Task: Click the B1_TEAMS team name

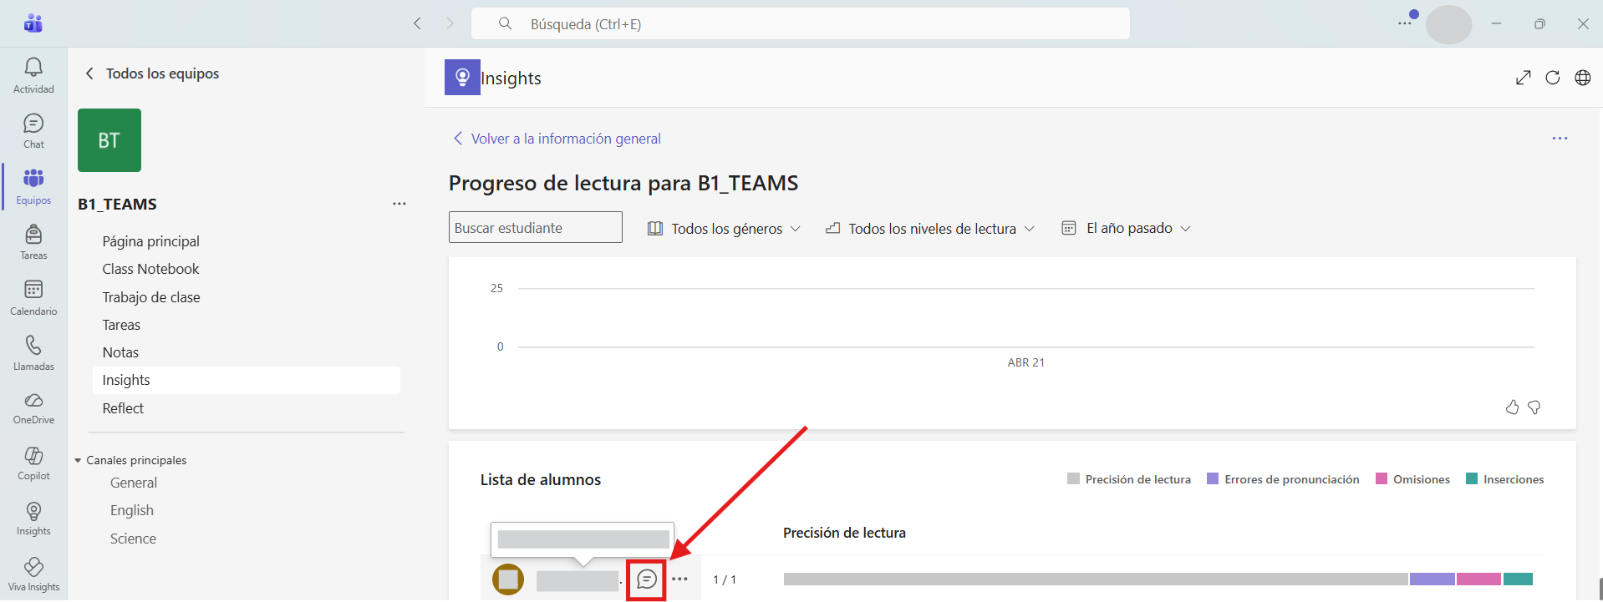Action: pos(117,204)
